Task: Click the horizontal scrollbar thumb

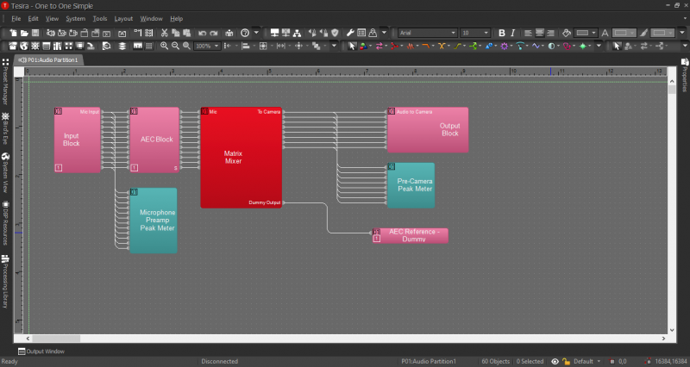Action: click(x=56, y=339)
